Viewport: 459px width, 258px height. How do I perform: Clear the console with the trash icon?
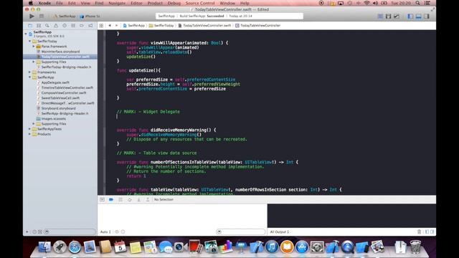point(419,231)
